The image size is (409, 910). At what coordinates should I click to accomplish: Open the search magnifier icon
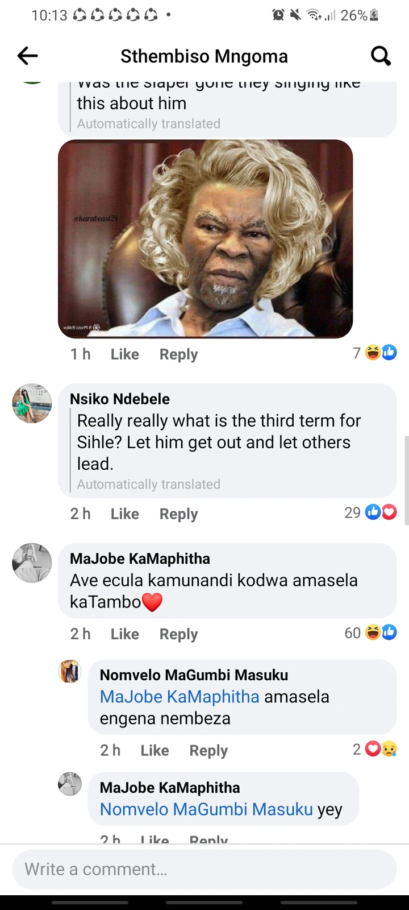[381, 56]
